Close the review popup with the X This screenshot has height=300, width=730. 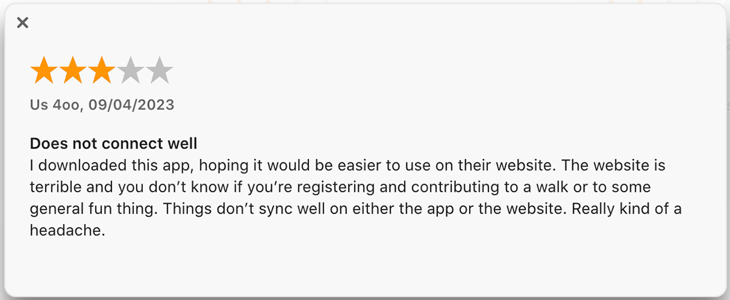23,23
